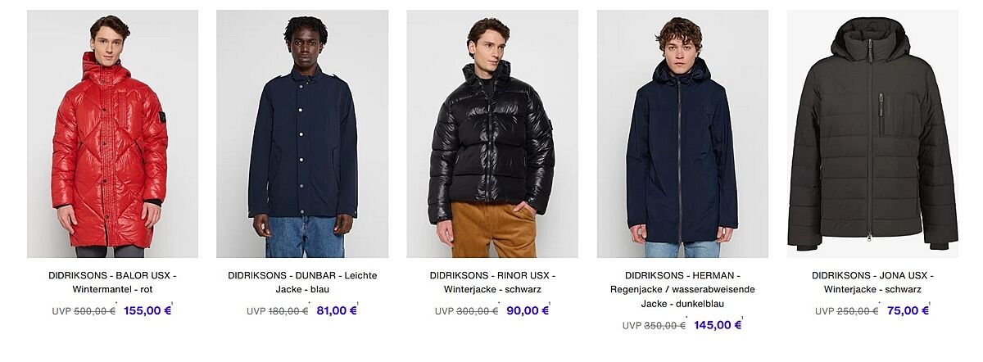Click the crossed-out UVP 180,00 € price
The height and width of the screenshot is (362, 983).
278,311
